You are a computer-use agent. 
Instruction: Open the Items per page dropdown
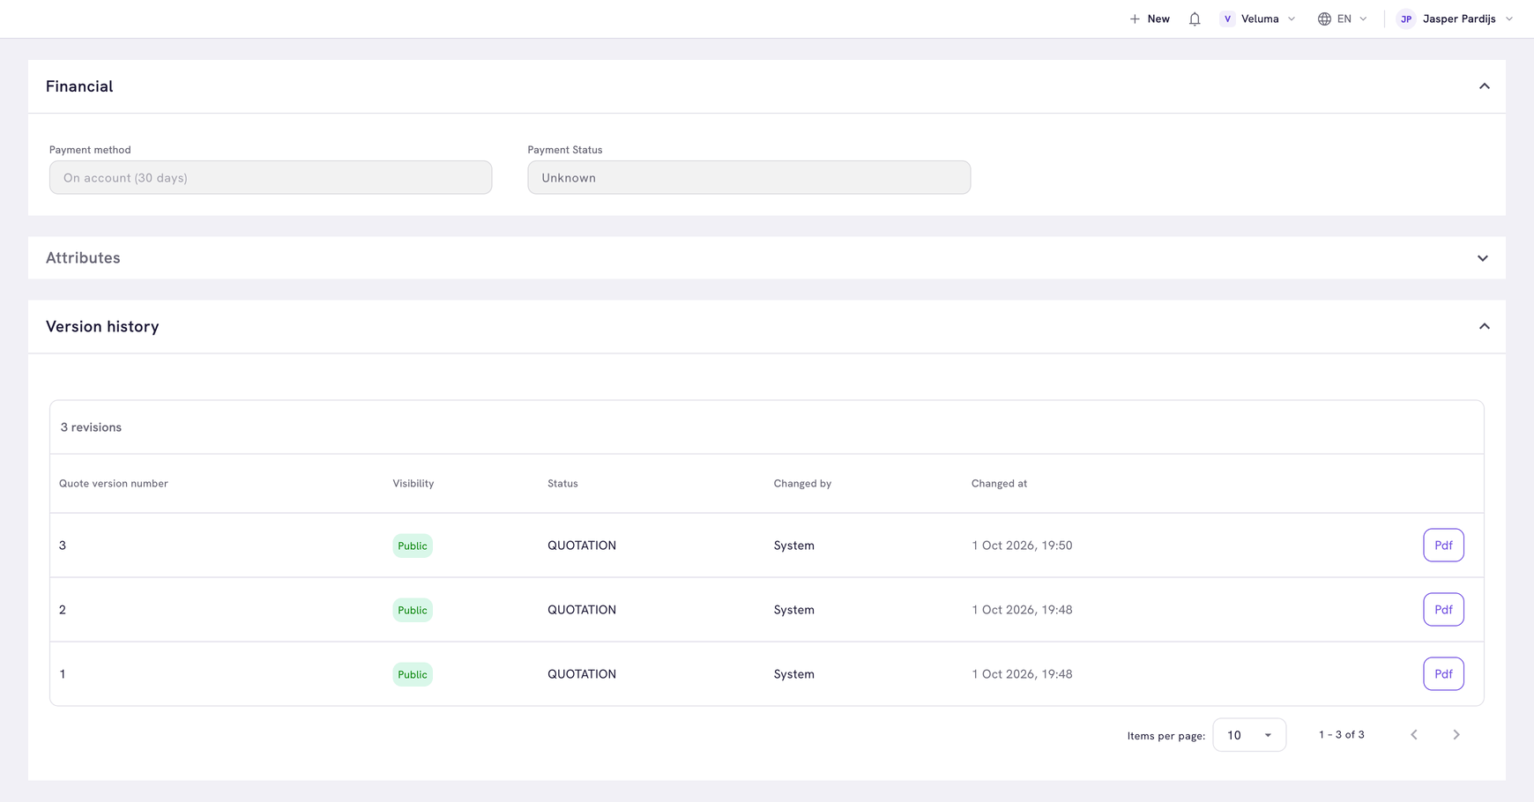[1249, 735]
